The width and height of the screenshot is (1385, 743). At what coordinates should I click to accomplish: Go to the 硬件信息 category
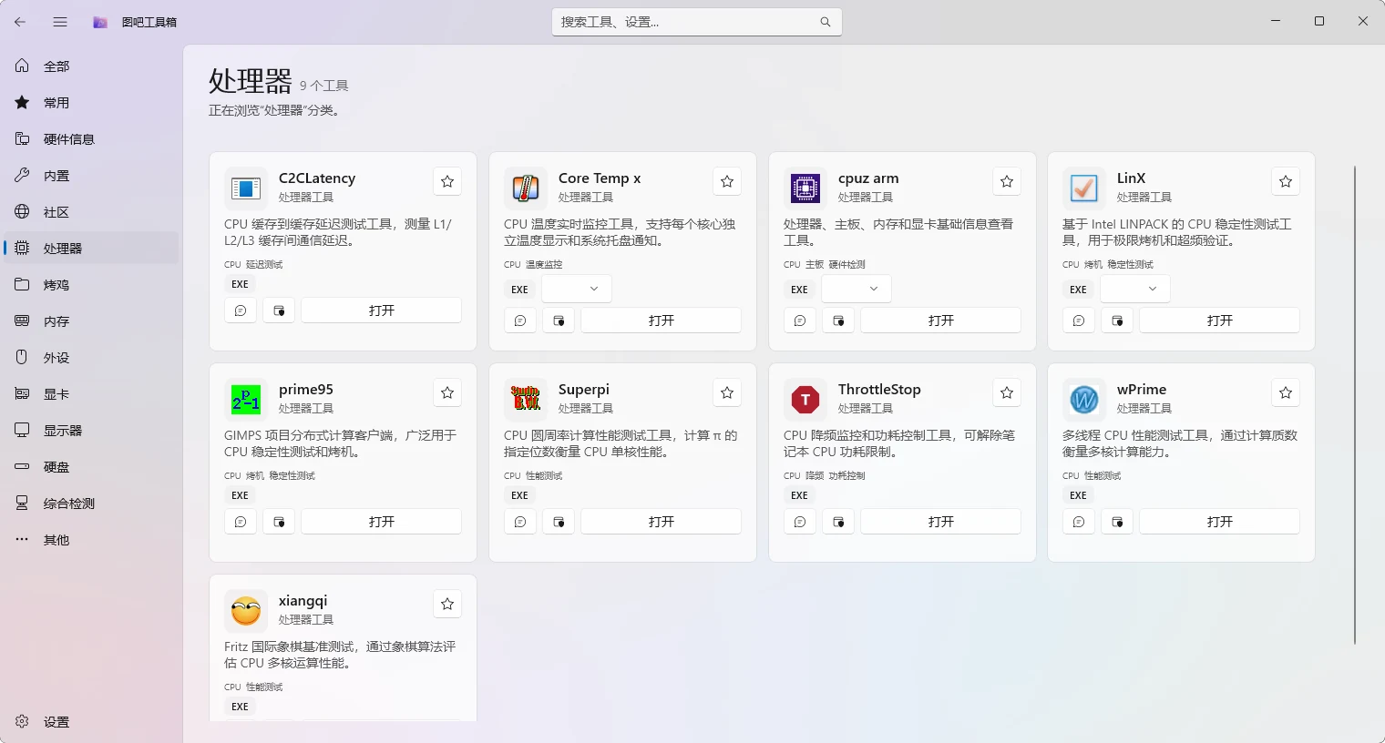tap(91, 139)
